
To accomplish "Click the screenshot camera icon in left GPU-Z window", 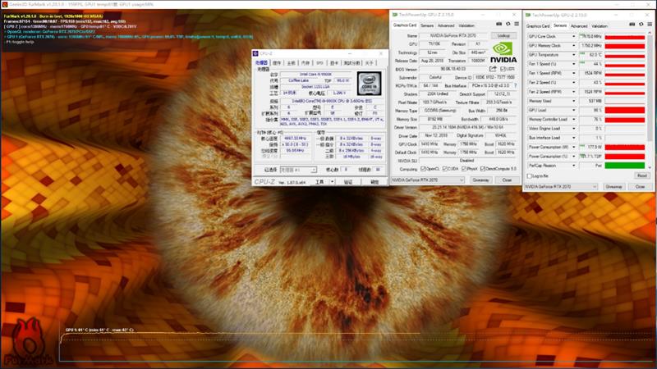I will point(498,25).
